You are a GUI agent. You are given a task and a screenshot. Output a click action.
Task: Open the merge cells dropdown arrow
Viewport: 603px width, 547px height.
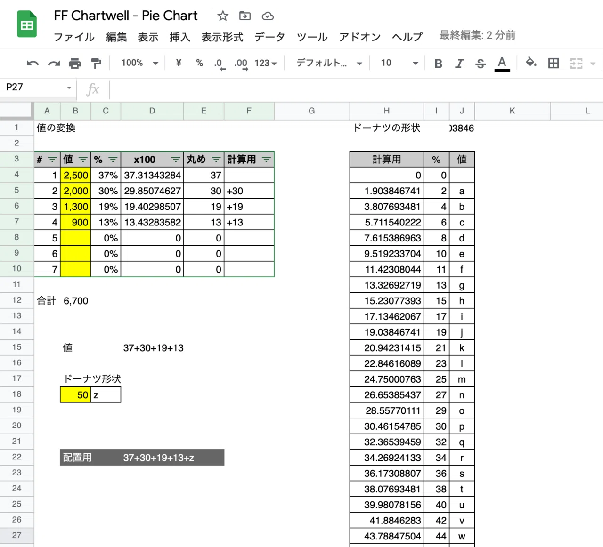[593, 64]
